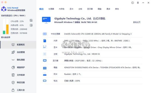The image size is (151, 93).
Task: Switch to the 显示器 tab
Action: [90, 9]
